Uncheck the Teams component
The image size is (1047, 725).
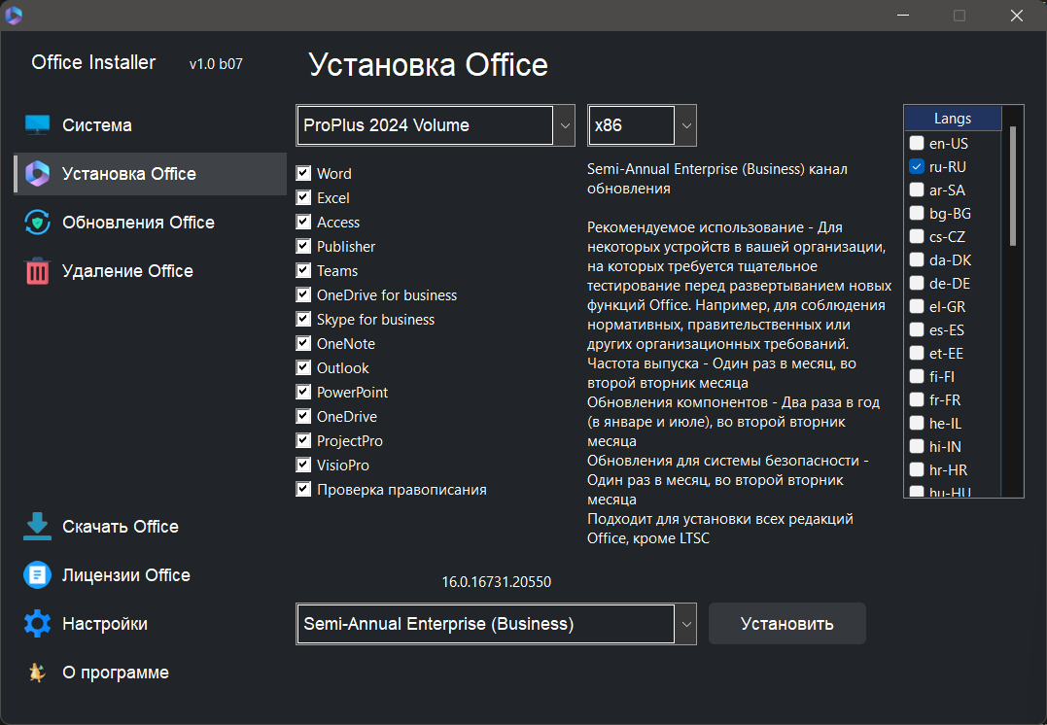[303, 269]
